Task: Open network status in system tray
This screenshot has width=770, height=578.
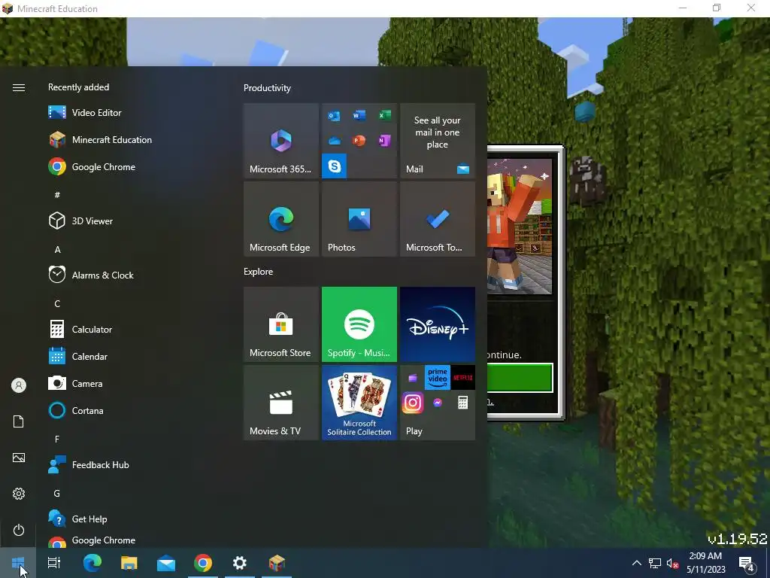Action: point(655,563)
